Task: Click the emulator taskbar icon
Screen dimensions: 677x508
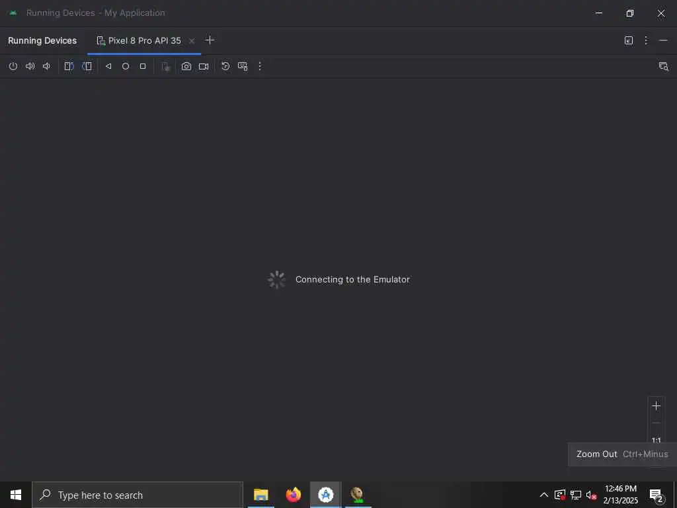Action: click(358, 495)
